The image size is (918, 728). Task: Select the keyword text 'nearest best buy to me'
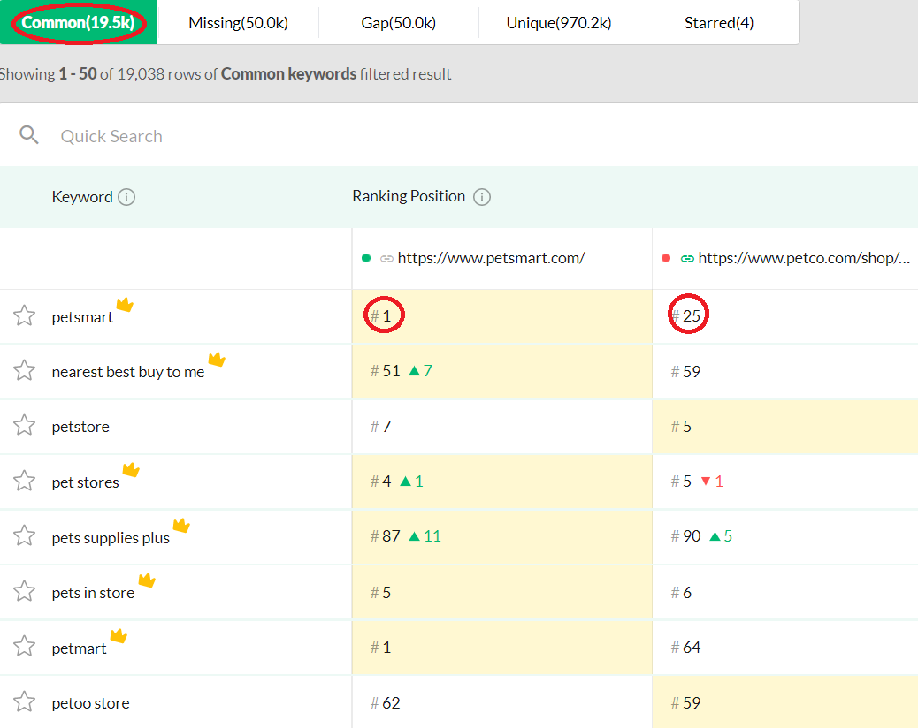pos(127,373)
